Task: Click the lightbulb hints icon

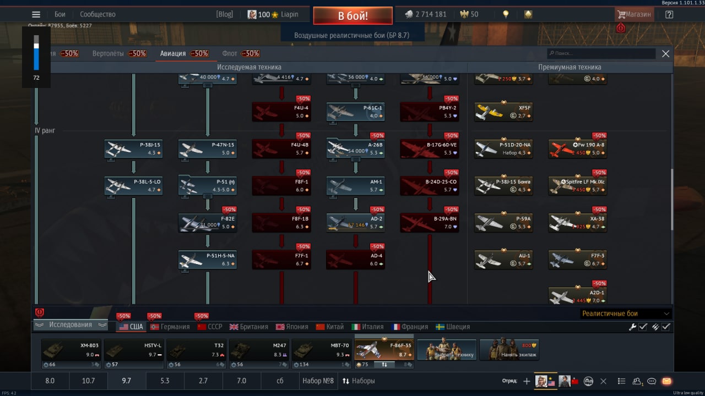Action: click(x=506, y=14)
